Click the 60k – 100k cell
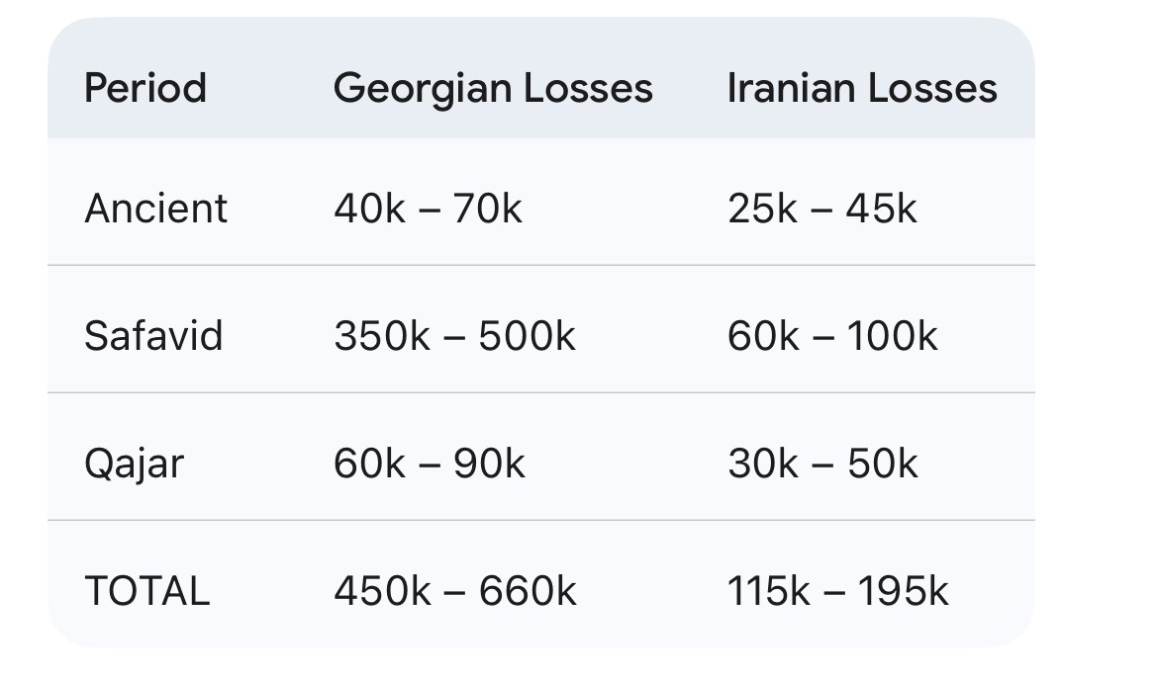 [831, 336]
